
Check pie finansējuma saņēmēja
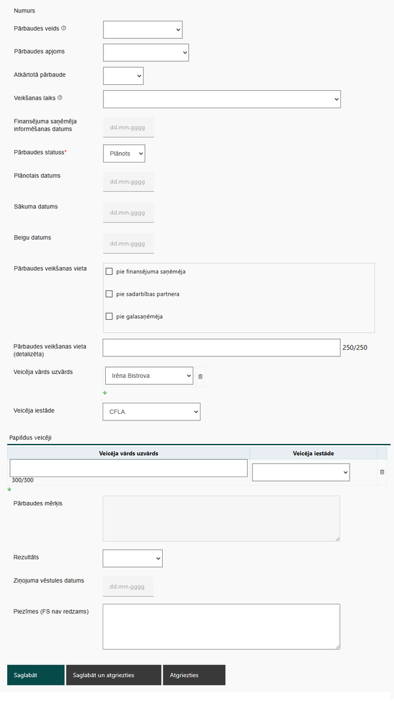coord(109,272)
